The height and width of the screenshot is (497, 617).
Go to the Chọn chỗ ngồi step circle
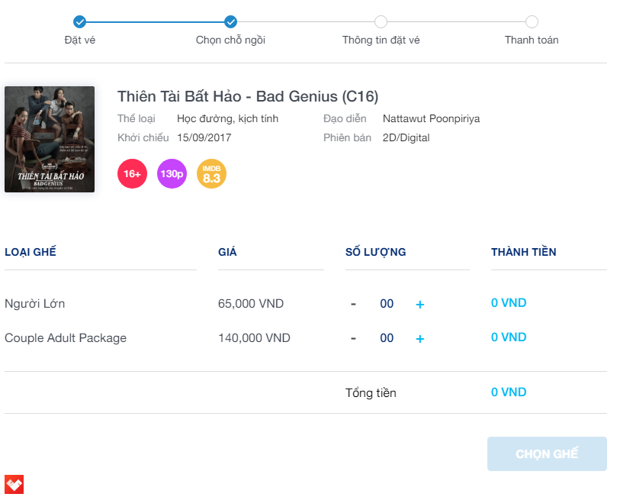[230, 21]
